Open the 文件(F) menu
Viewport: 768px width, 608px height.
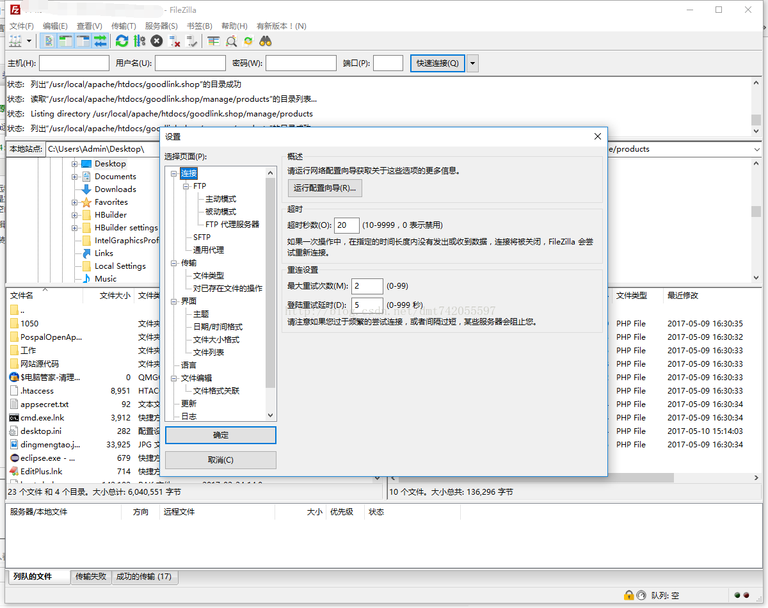[22, 26]
